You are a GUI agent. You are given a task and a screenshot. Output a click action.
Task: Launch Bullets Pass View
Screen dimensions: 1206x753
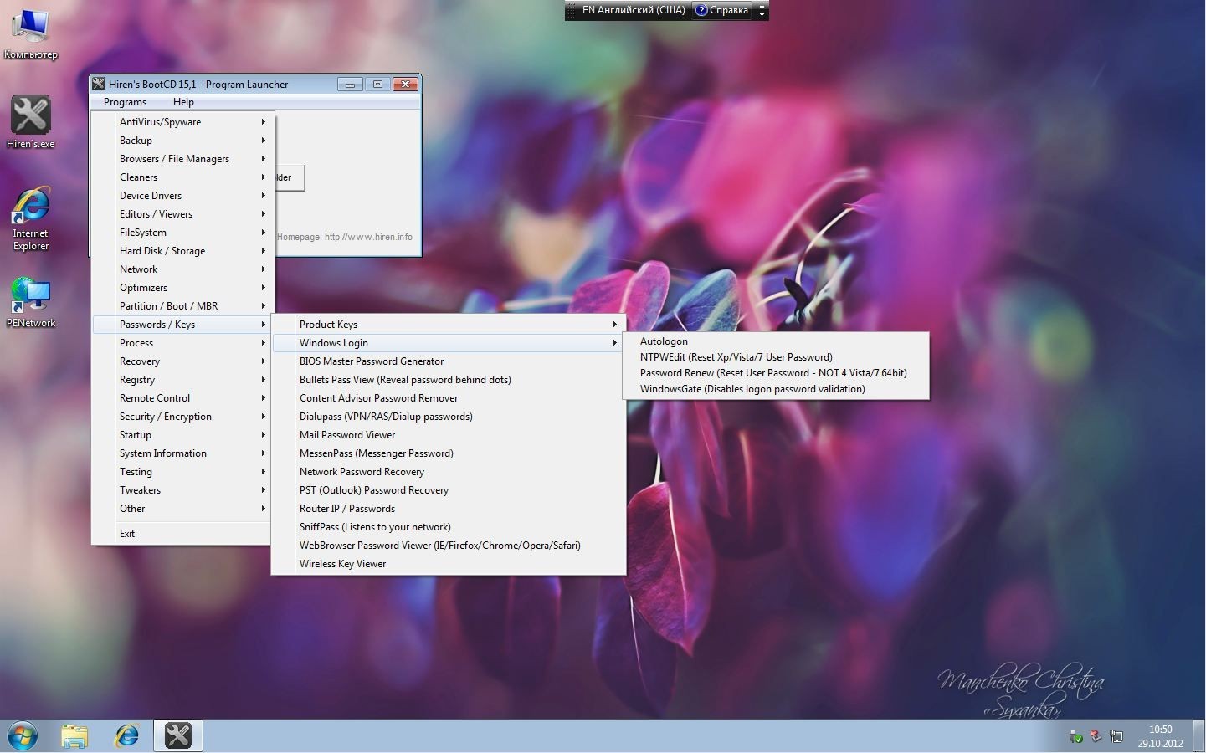click(x=449, y=380)
